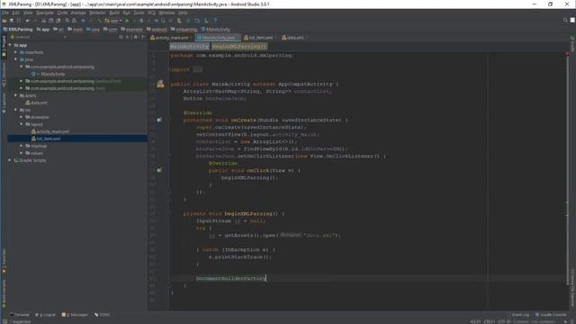This screenshot has height=324, width=576.
Task: Click XMLParsing in navigation breadcrumb bar
Action: 18,30
